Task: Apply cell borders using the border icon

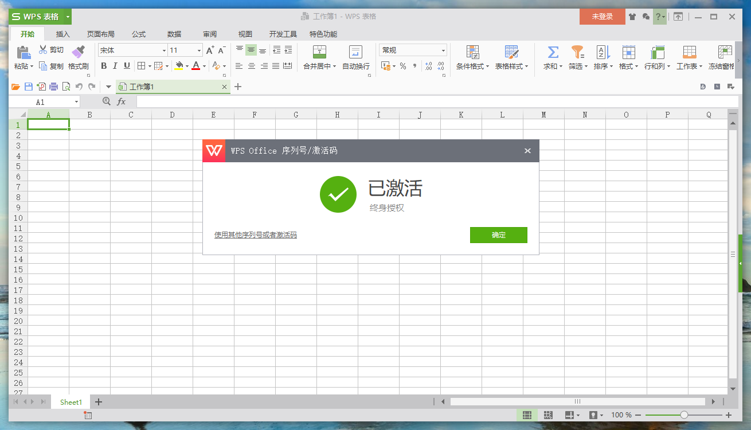Action: pyautogui.click(x=142, y=66)
